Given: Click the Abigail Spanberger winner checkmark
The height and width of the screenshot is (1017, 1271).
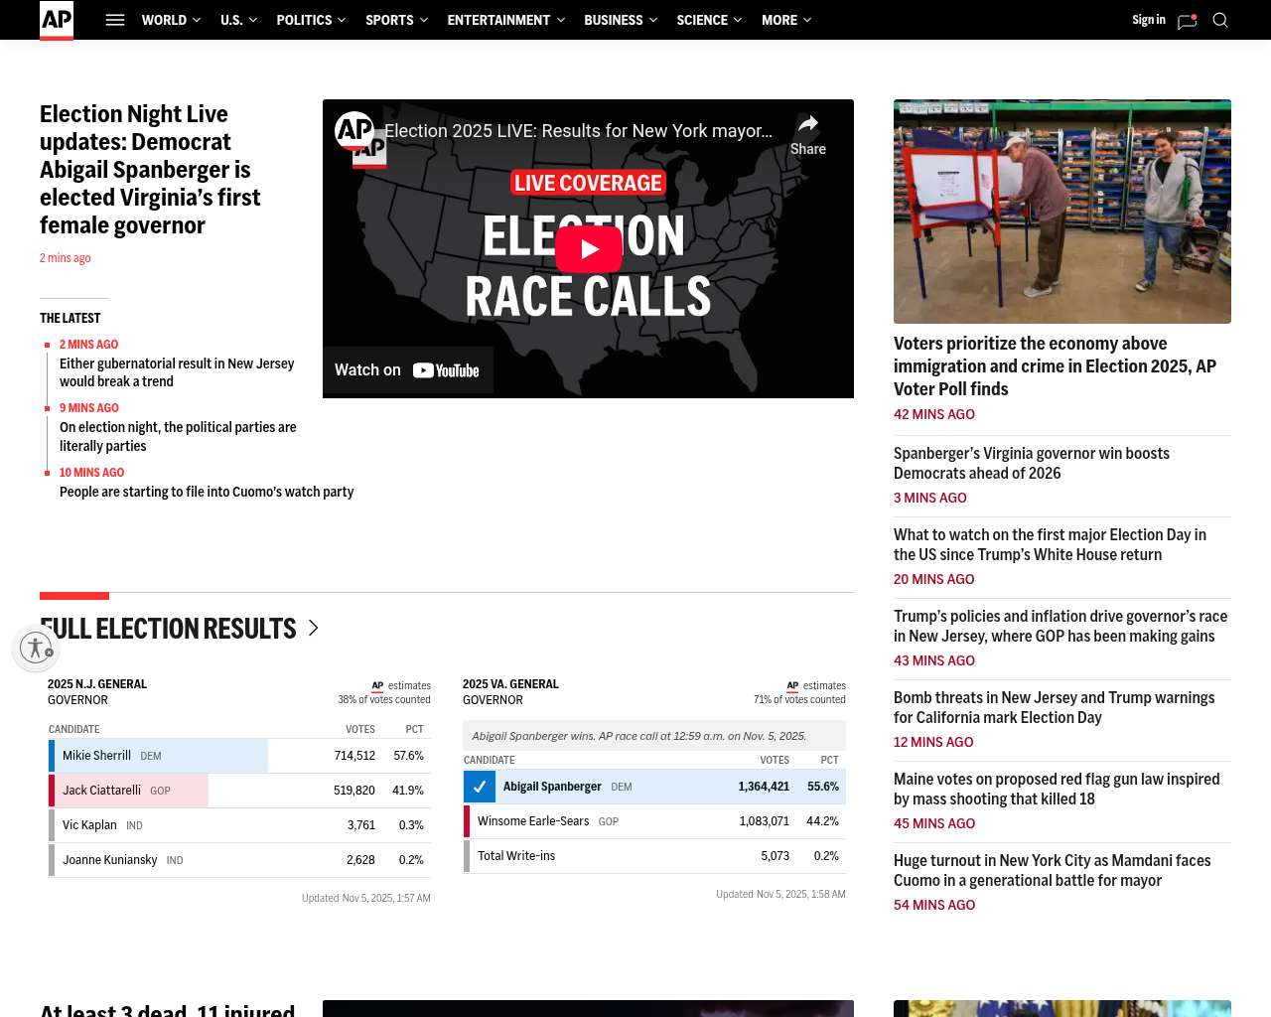Looking at the screenshot, I should [480, 787].
